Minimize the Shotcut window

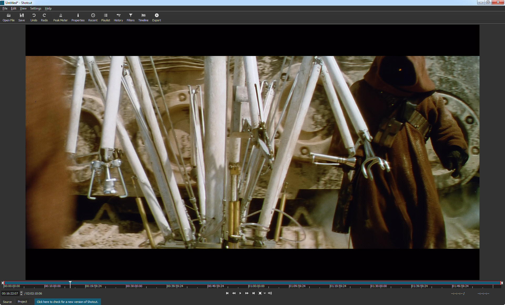[481, 2]
